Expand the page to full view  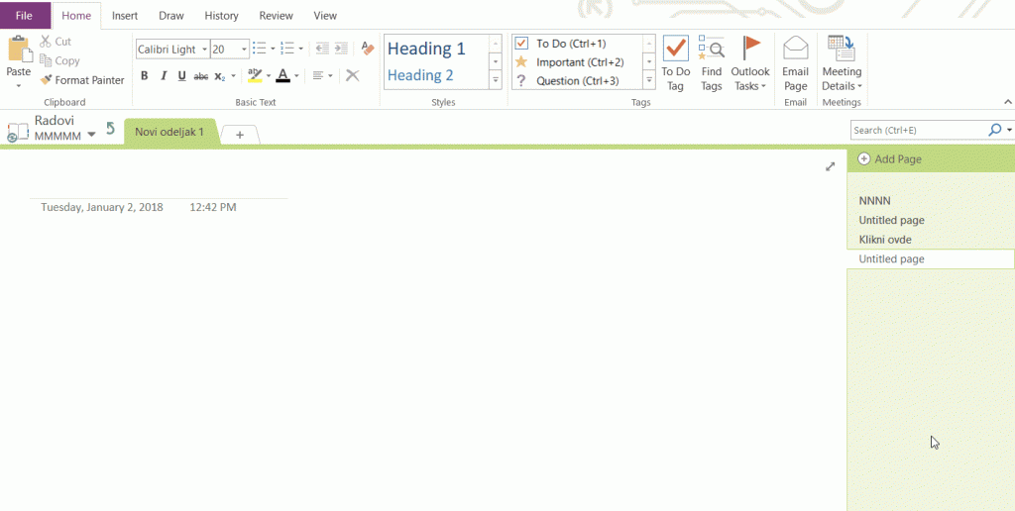point(830,167)
